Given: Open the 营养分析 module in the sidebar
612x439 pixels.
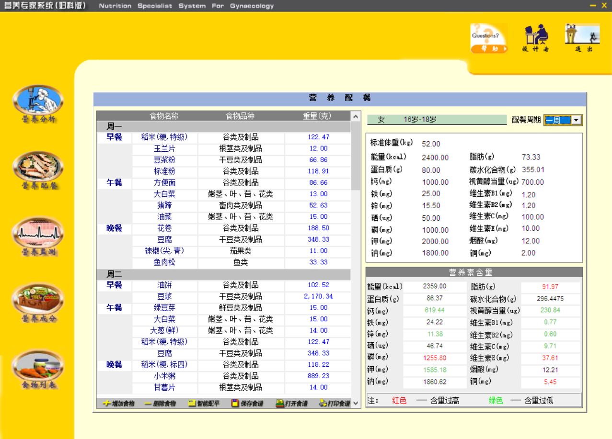Looking at the screenshot, I should coord(38,104).
